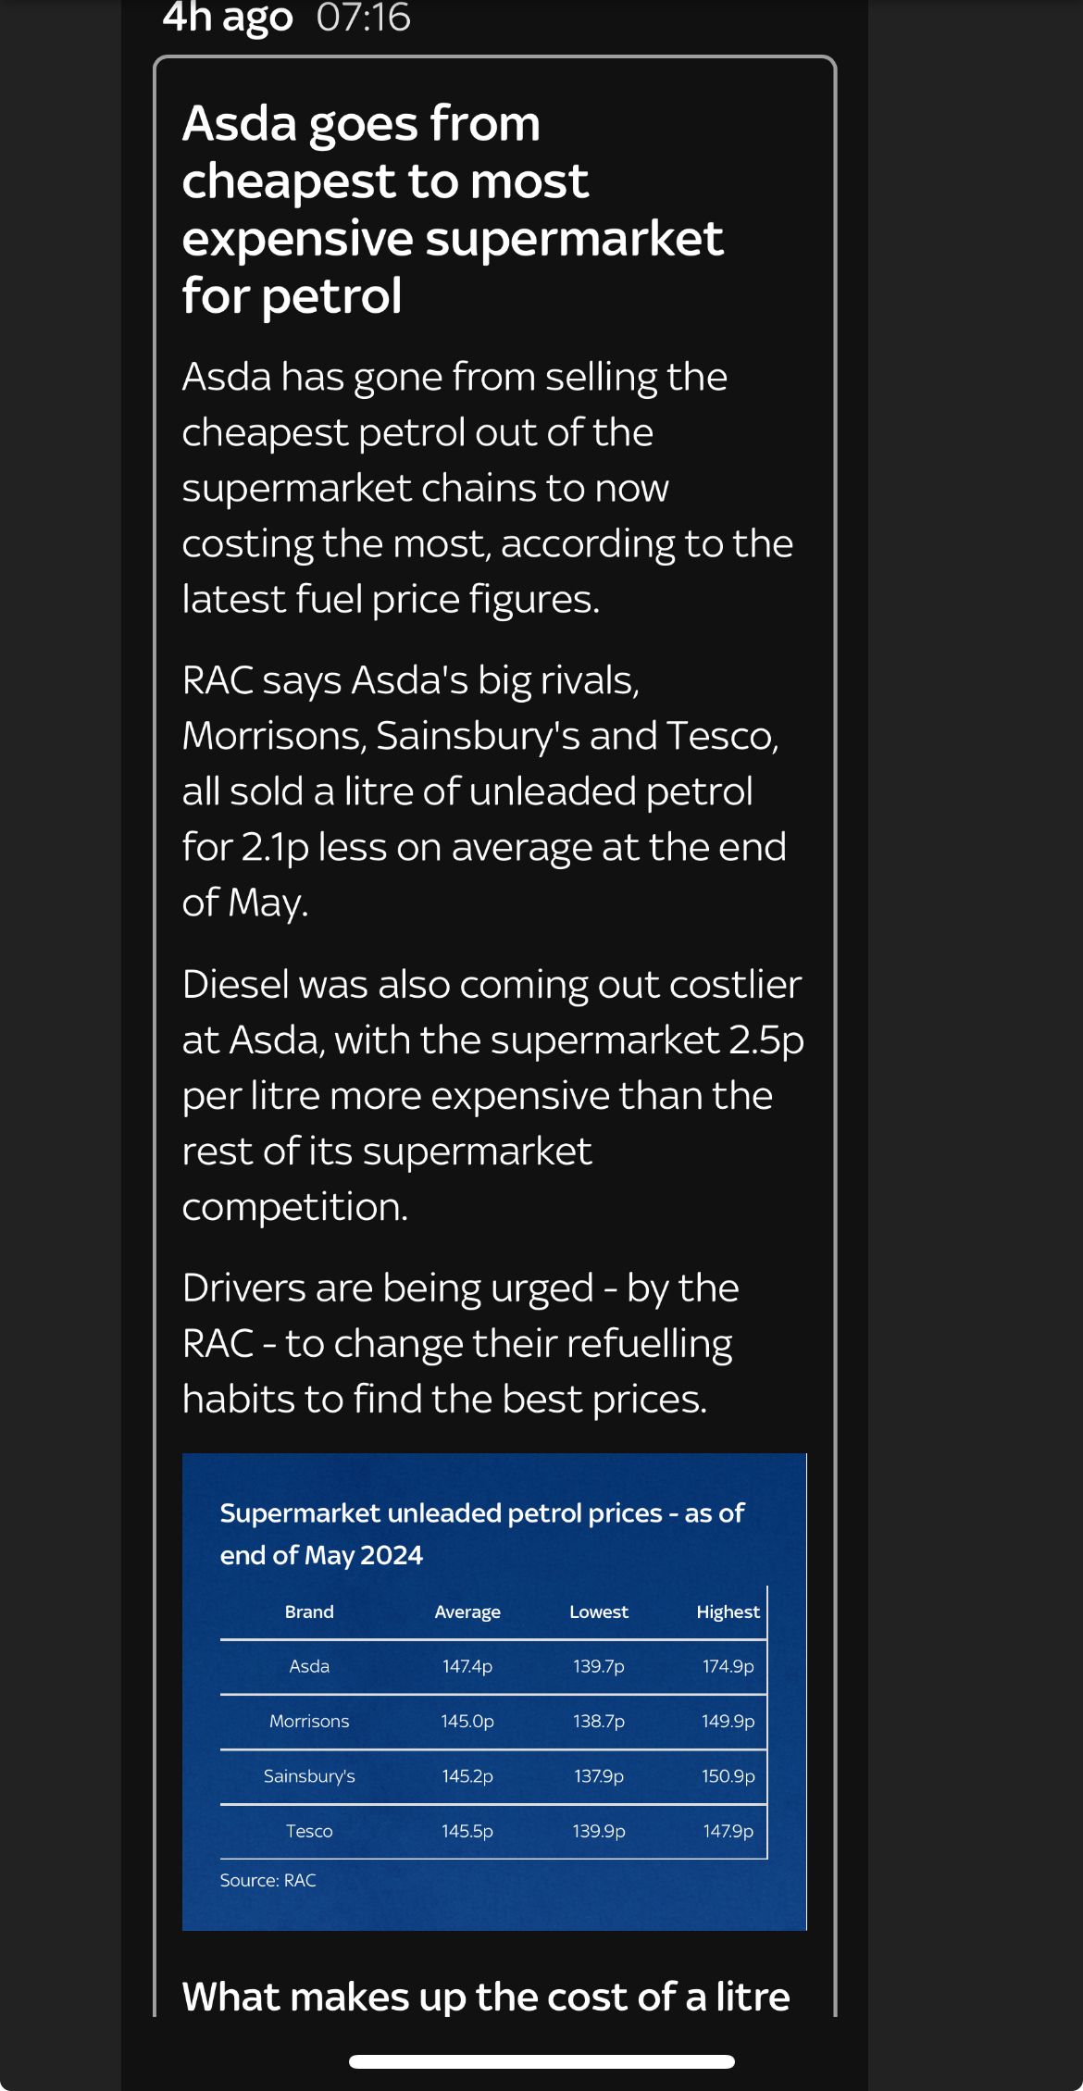Select the Morrisons row label in table
Screen dimensions: 1083x2091
(309, 1721)
